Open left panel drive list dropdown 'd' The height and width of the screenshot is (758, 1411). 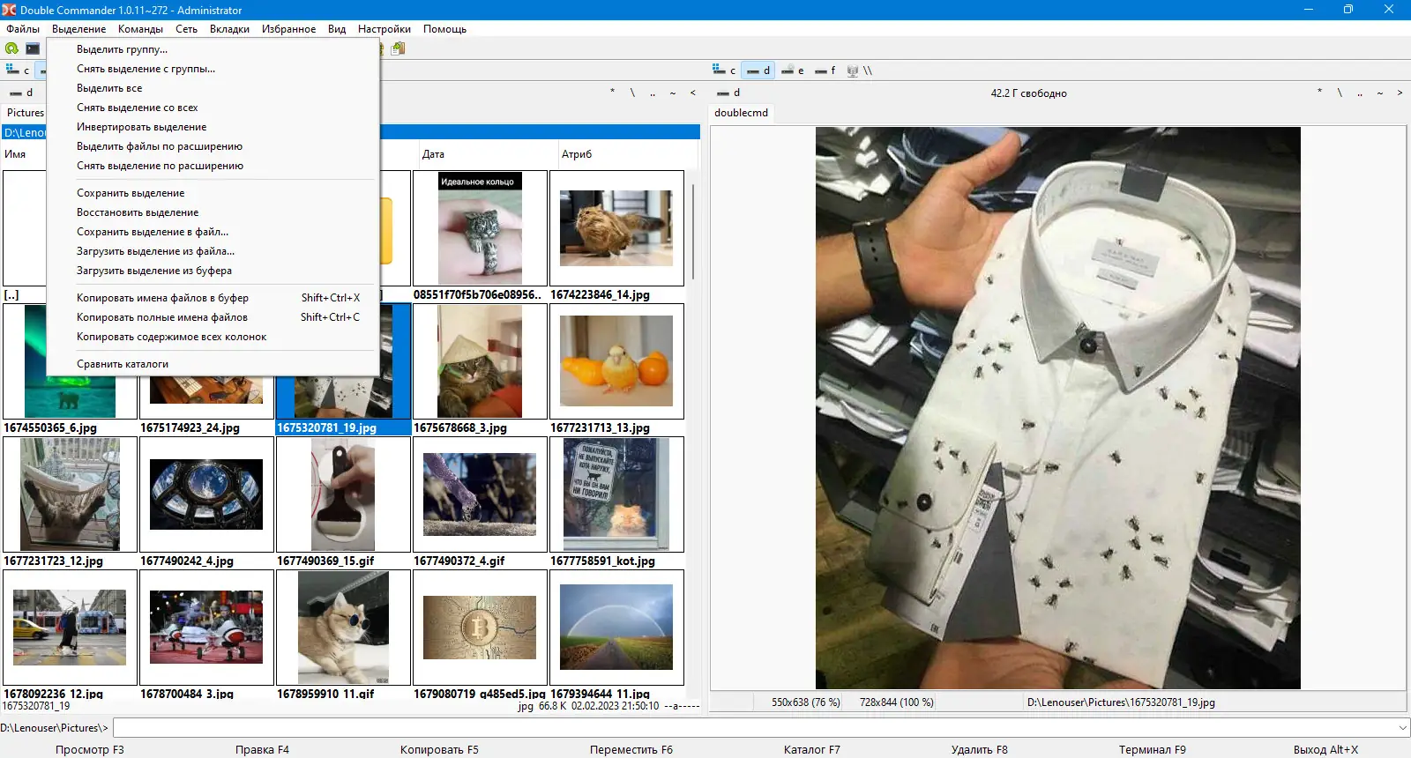point(21,93)
